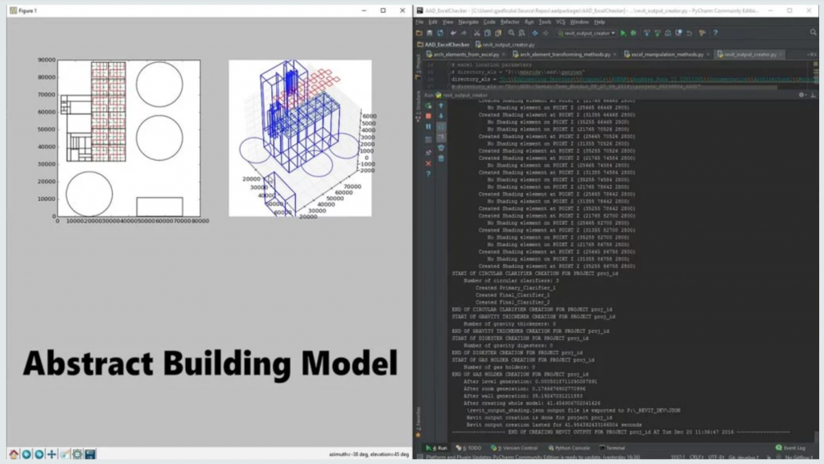Click the navigate Back icon in PyCharm toolbar
Screen dimensions: 824x464
click(535, 33)
